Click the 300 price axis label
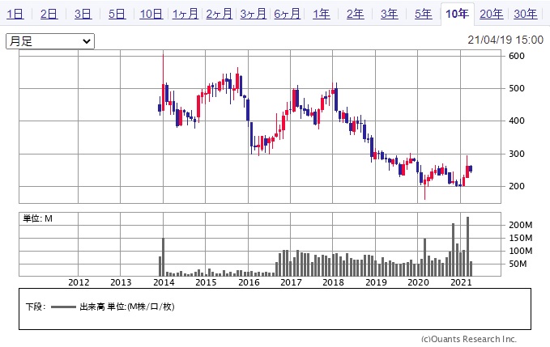 (x=517, y=154)
